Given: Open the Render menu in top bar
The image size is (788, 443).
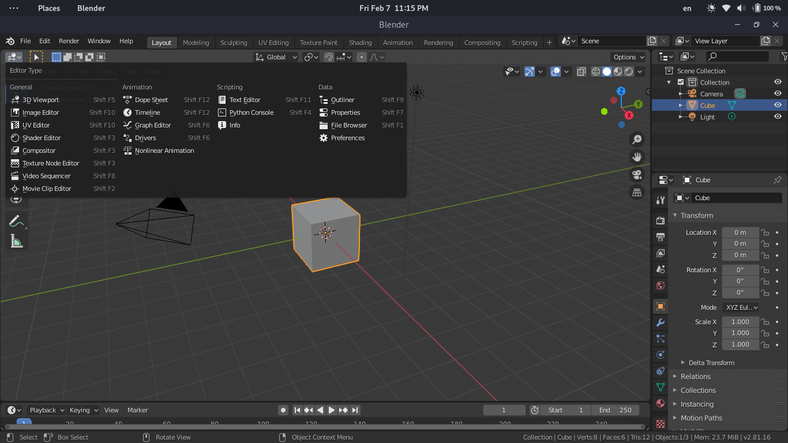Looking at the screenshot, I should [69, 41].
